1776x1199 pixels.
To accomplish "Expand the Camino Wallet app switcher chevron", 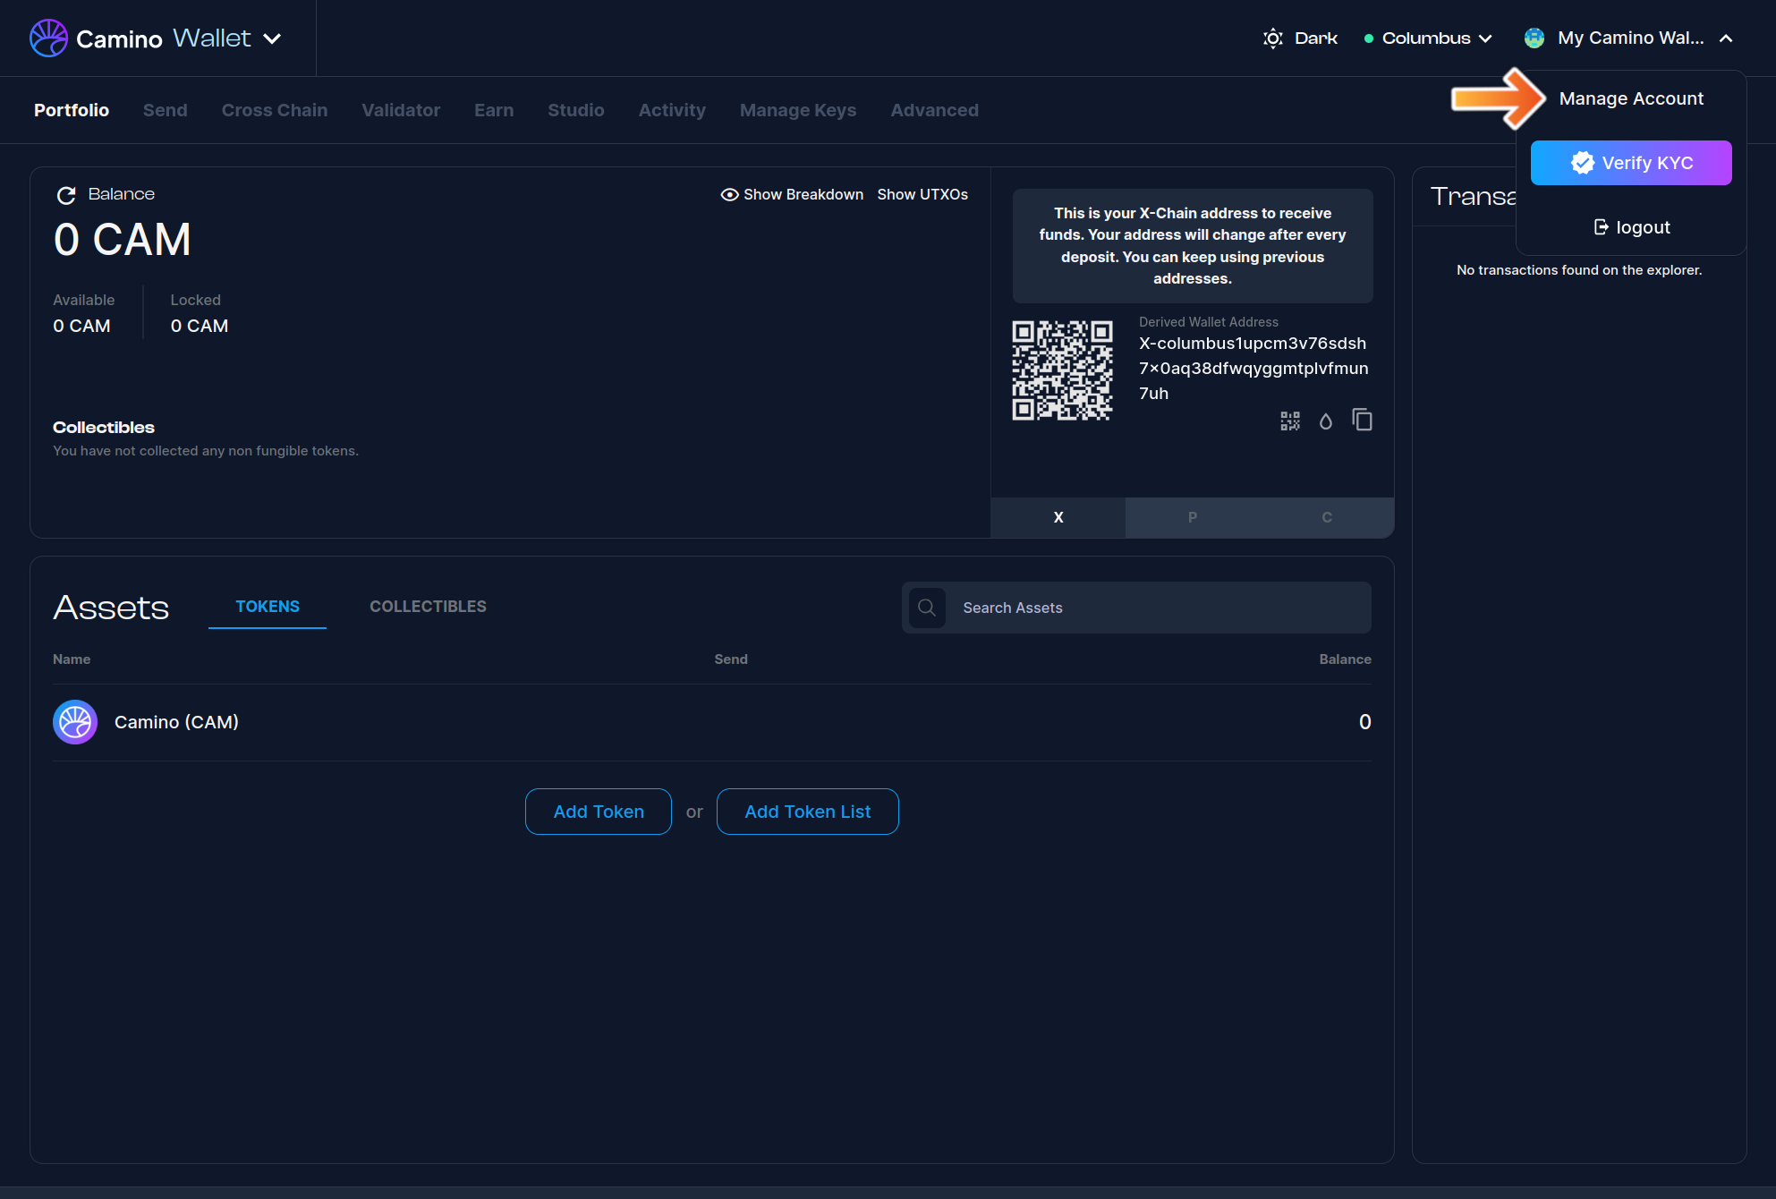I will (x=273, y=38).
